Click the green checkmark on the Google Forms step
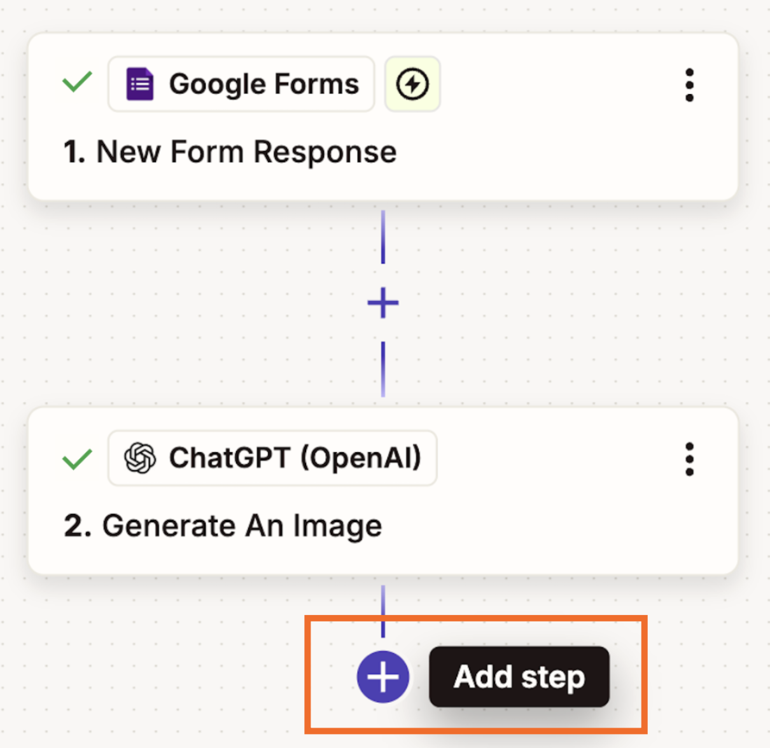Image resolution: width=770 pixels, height=748 pixels. 76,83
